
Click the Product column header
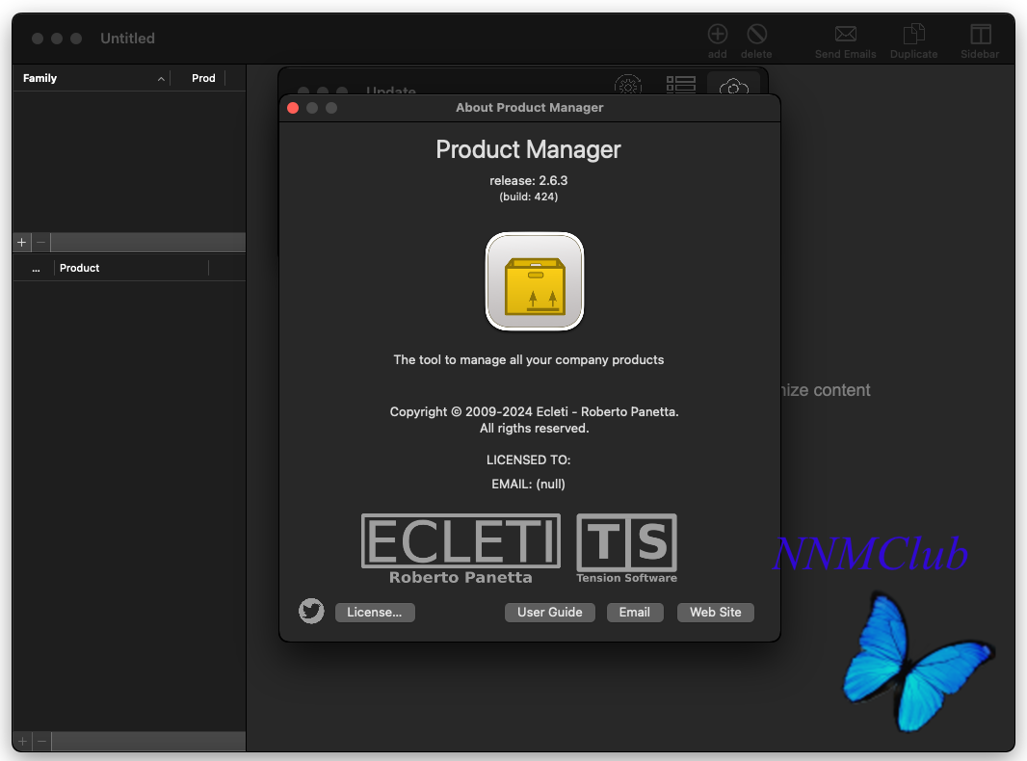coord(131,268)
